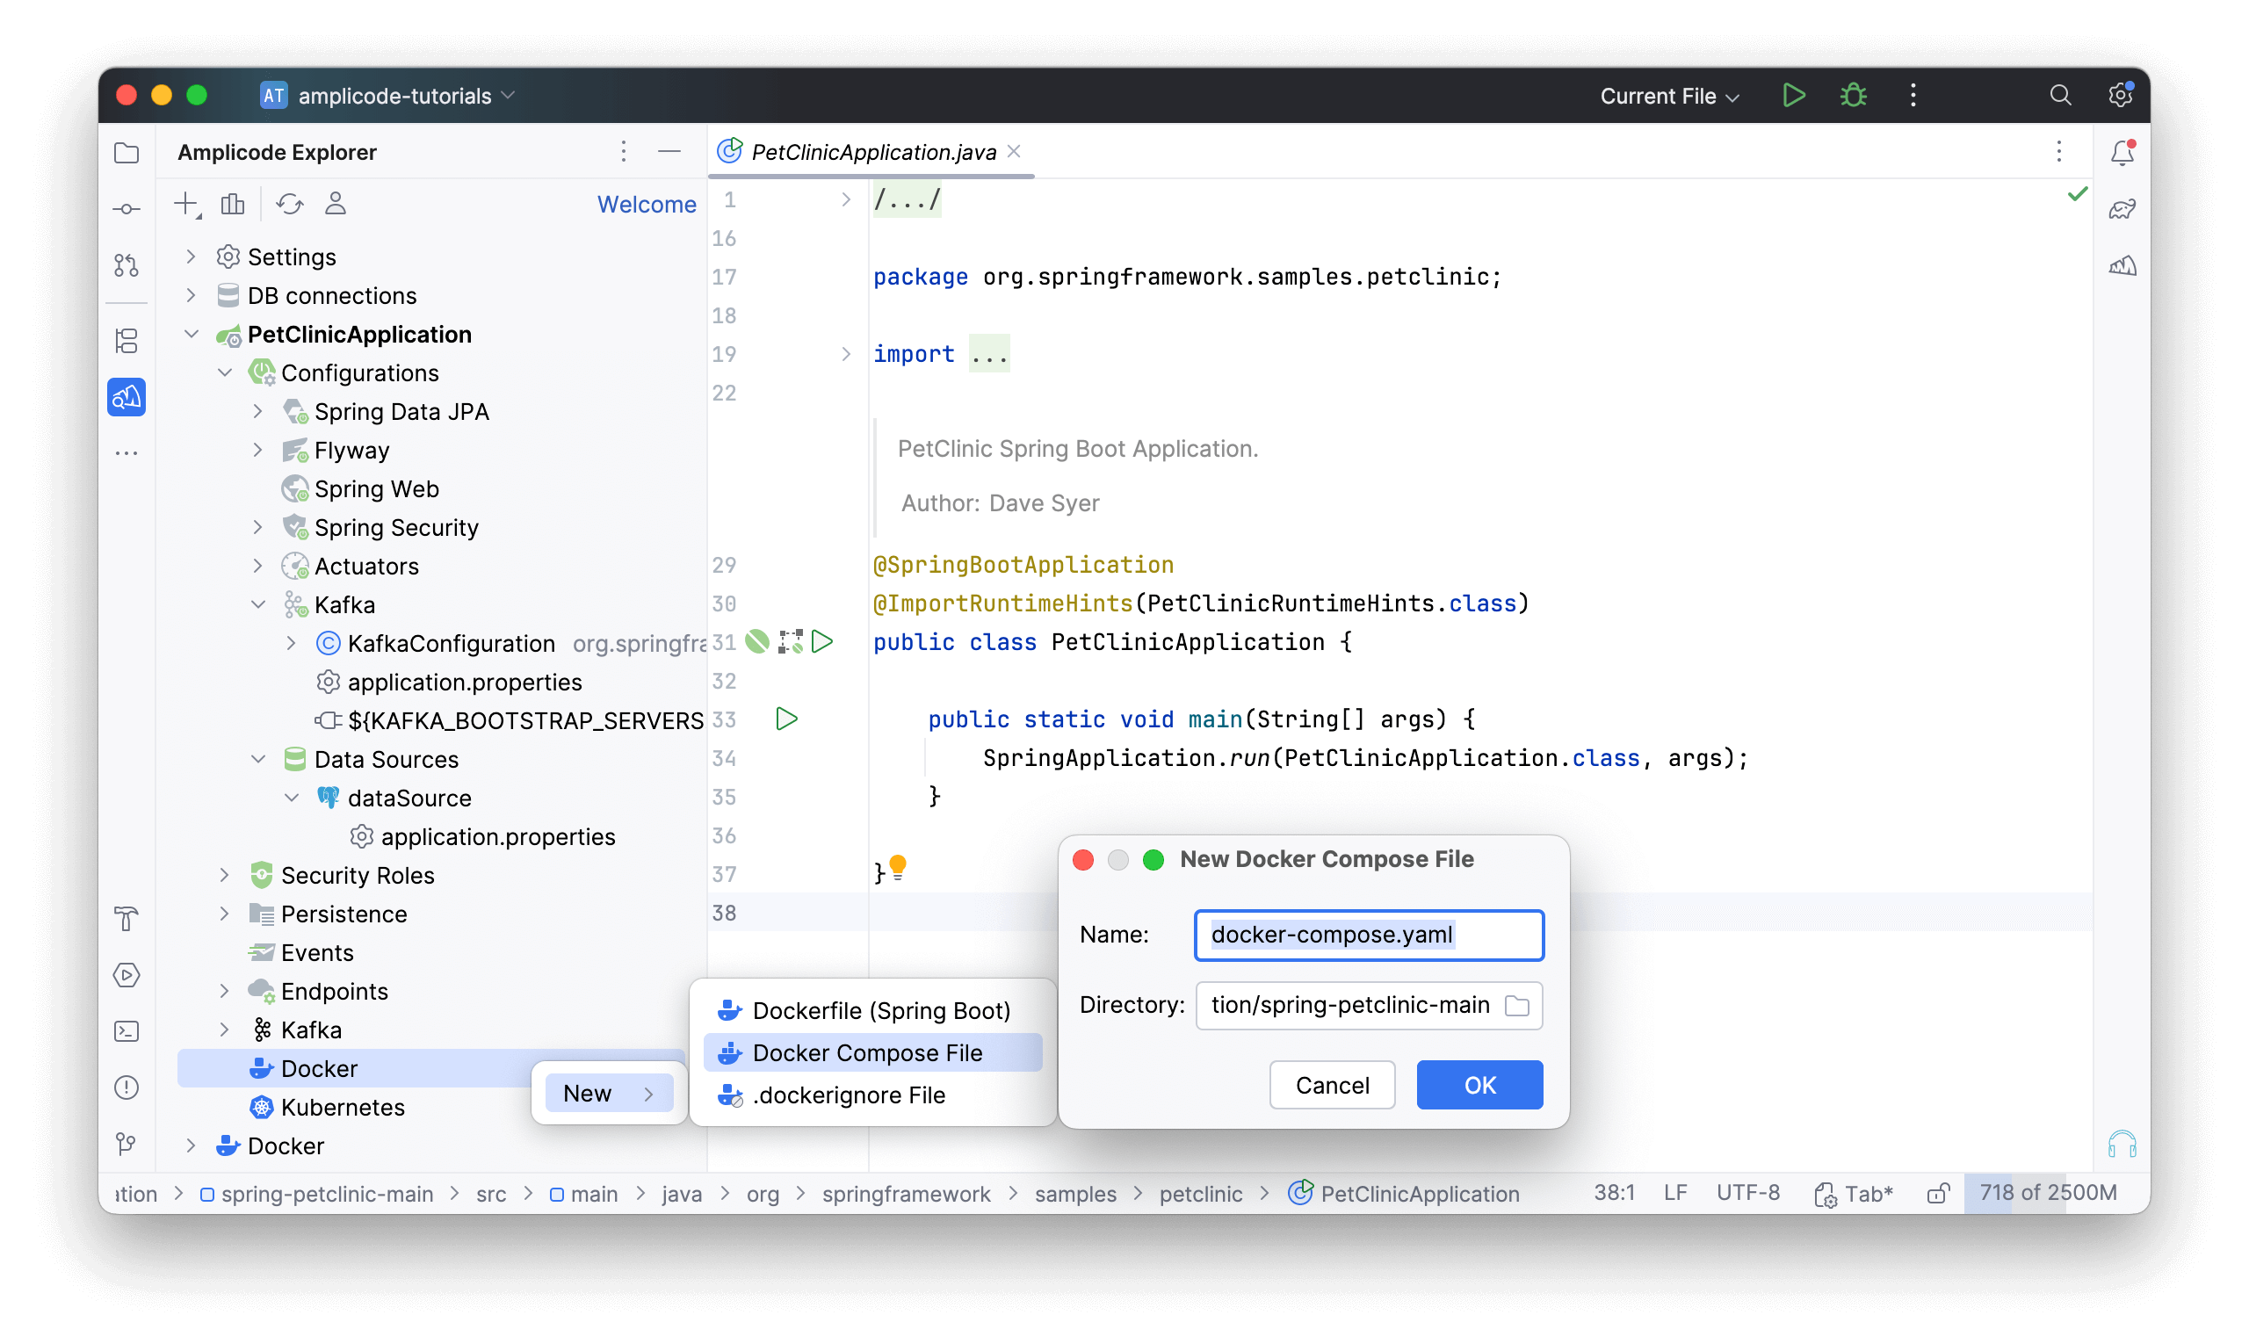
Task: Open the title bar More Actions menu
Action: coord(1913,95)
